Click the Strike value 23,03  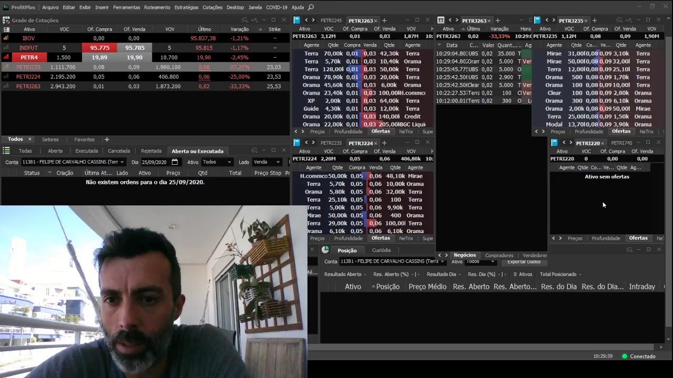click(273, 67)
